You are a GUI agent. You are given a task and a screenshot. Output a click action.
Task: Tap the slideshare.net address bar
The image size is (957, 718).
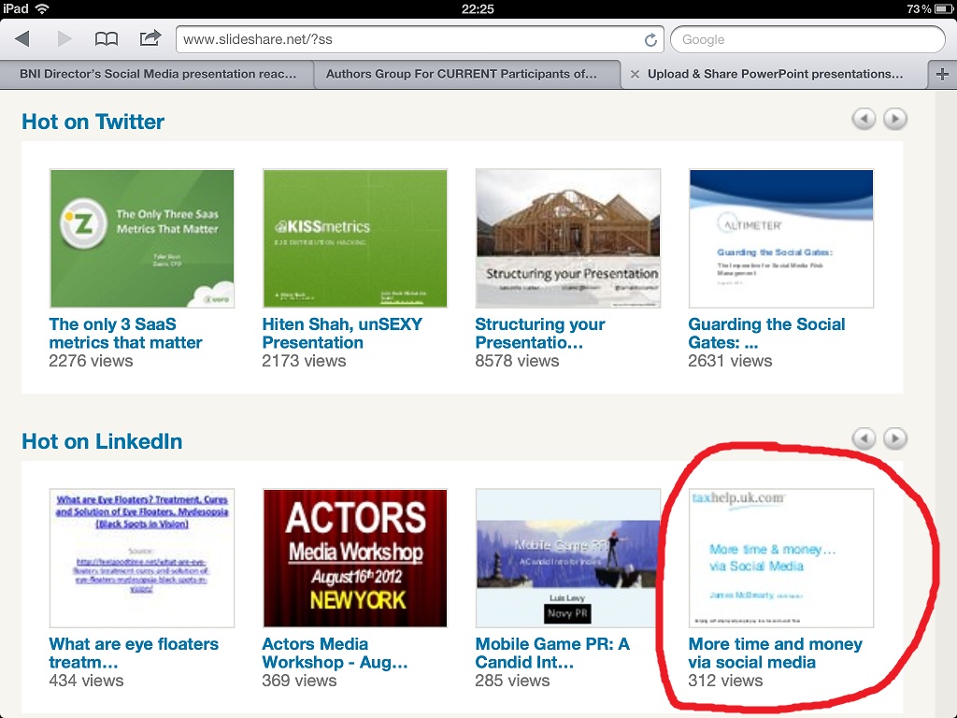point(411,40)
